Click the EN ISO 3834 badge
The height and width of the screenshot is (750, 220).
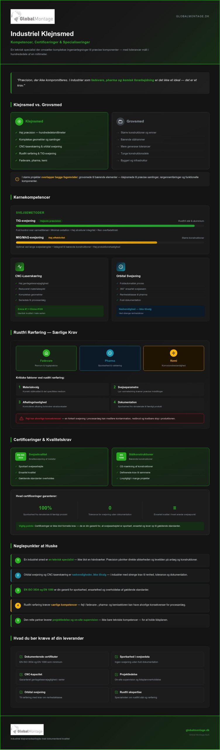[21, 456]
